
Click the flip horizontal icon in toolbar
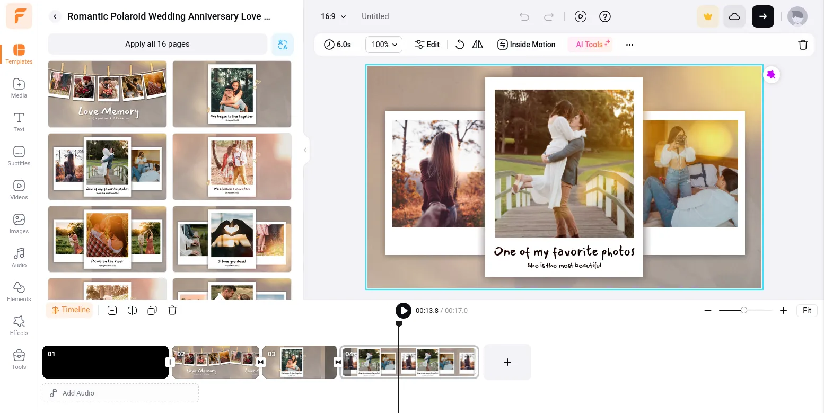tap(478, 45)
